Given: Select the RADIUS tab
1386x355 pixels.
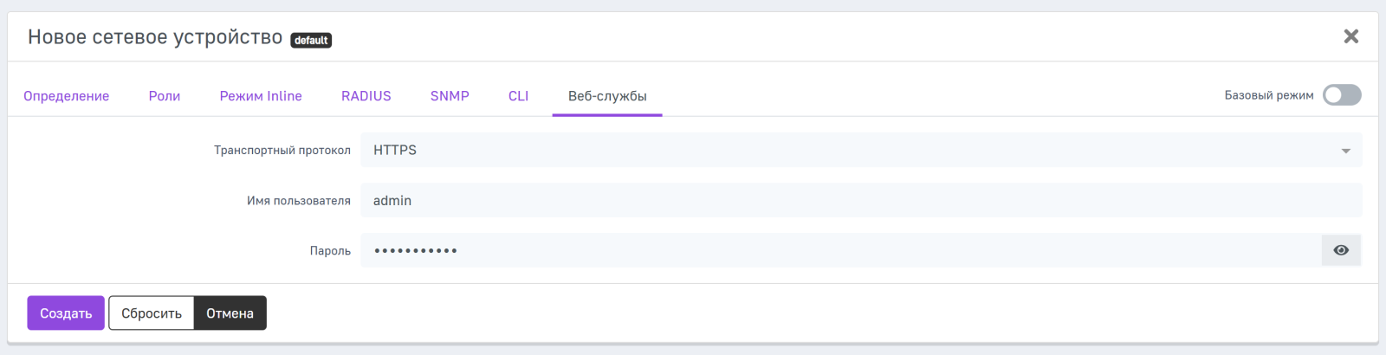Looking at the screenshot, I should pyautogui.click(x=366, y=96).
